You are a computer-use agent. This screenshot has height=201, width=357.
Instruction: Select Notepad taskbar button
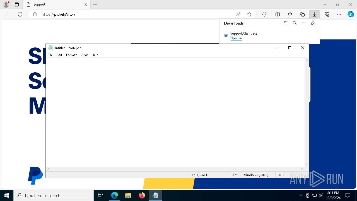[155, 195]
